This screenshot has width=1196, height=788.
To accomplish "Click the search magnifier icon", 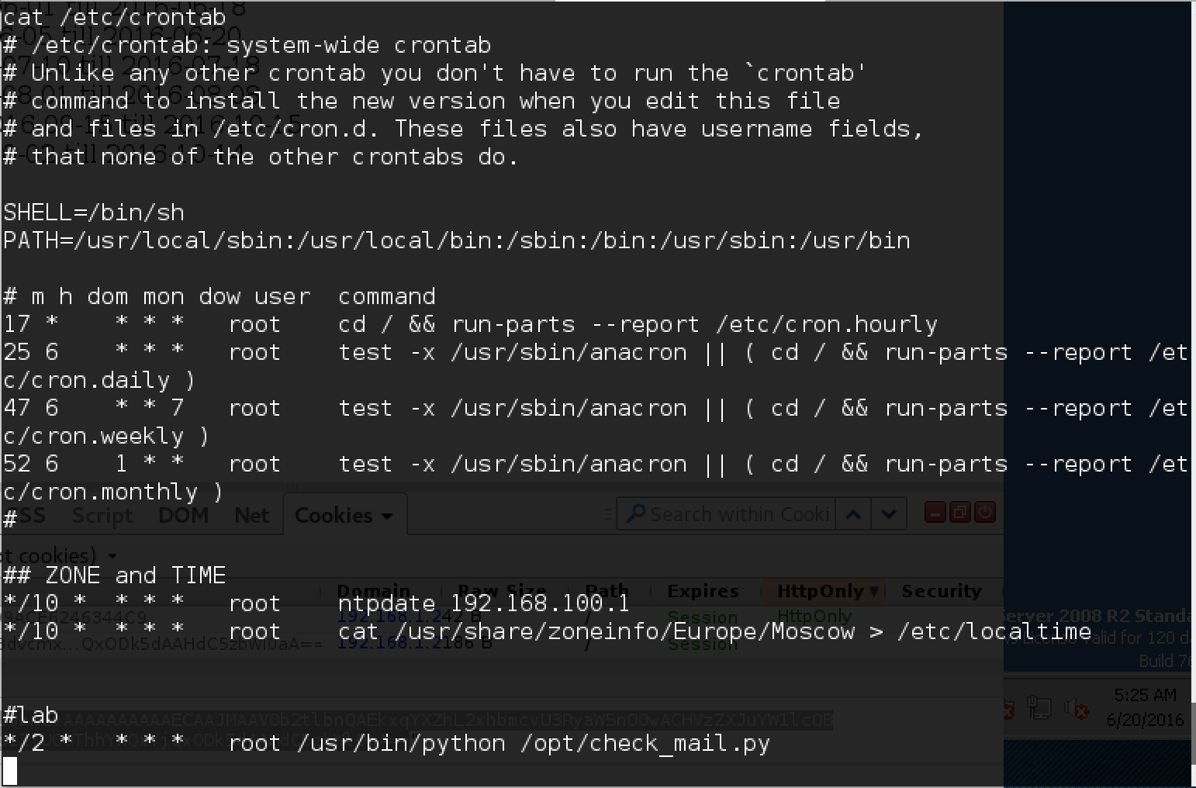I will (635, 513).
